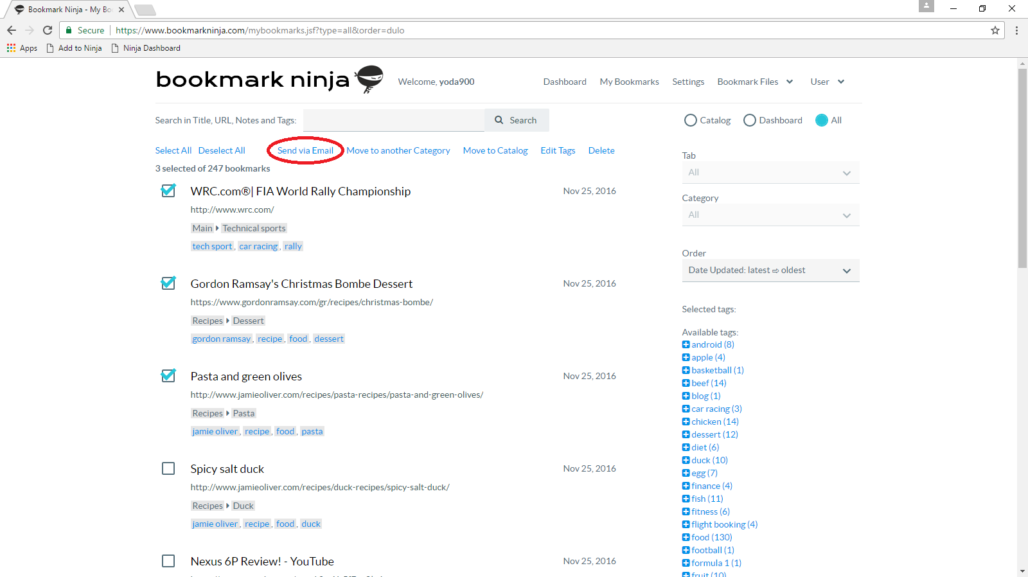This screenshot has width=1028, height=577.
Task: Click the browser forward arrow
Action: click(x=30, y=30)
